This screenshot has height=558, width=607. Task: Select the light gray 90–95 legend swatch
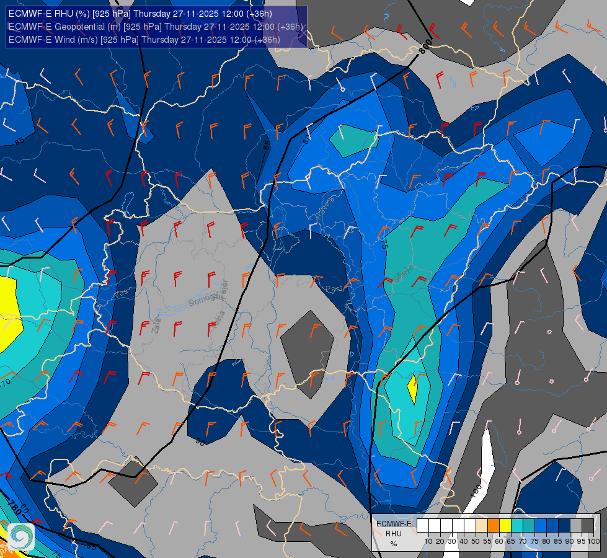click(x=576, y=525)
